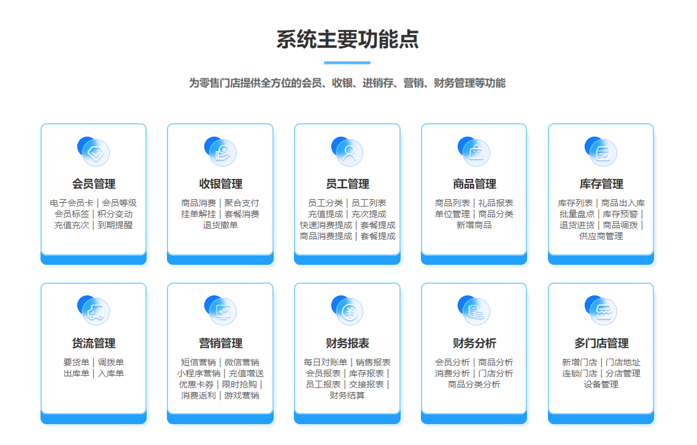Click 要货单 text
The height and width of the screenshot is (445, 697).
(76, 362)
